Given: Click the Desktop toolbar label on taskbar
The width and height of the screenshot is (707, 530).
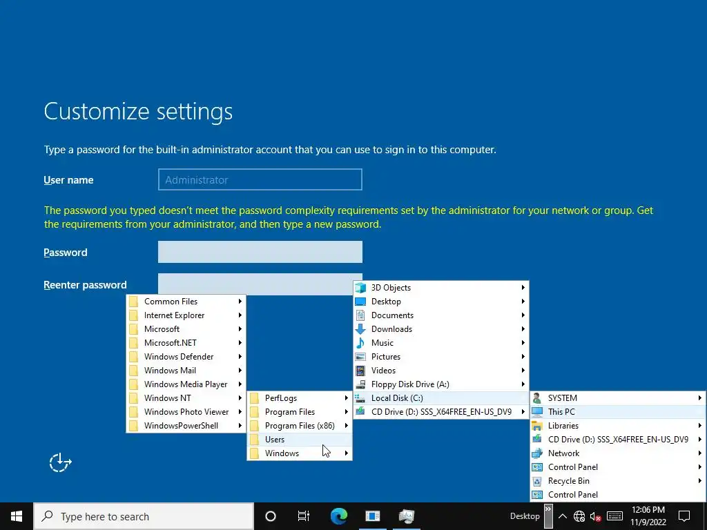Looking at the screenshot, I should pyautogui.click(x=525, y=516).
